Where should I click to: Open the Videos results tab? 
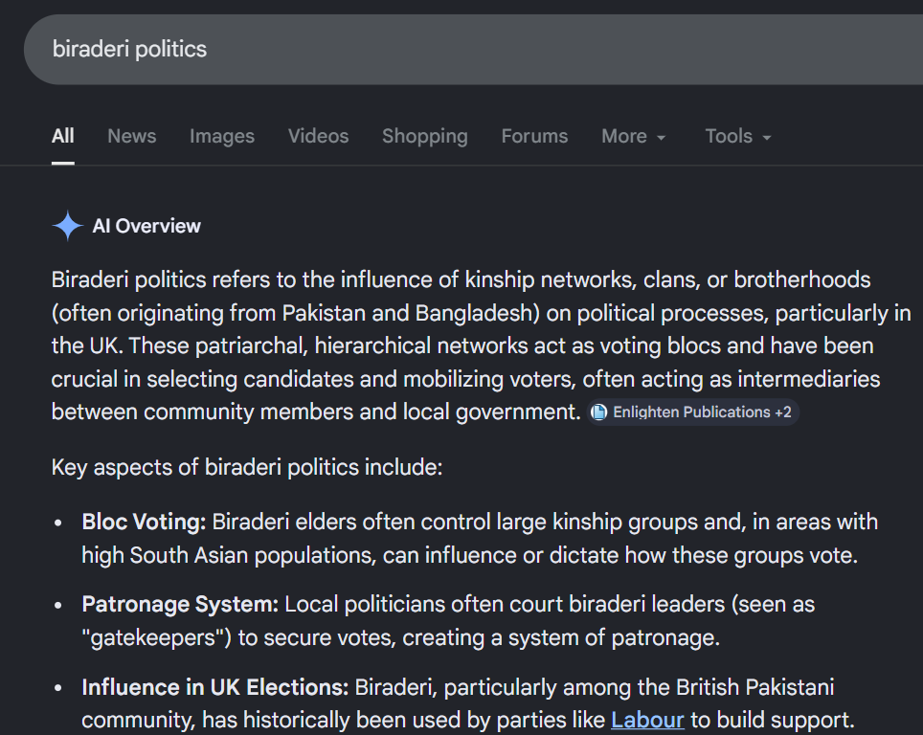(319, 137)
